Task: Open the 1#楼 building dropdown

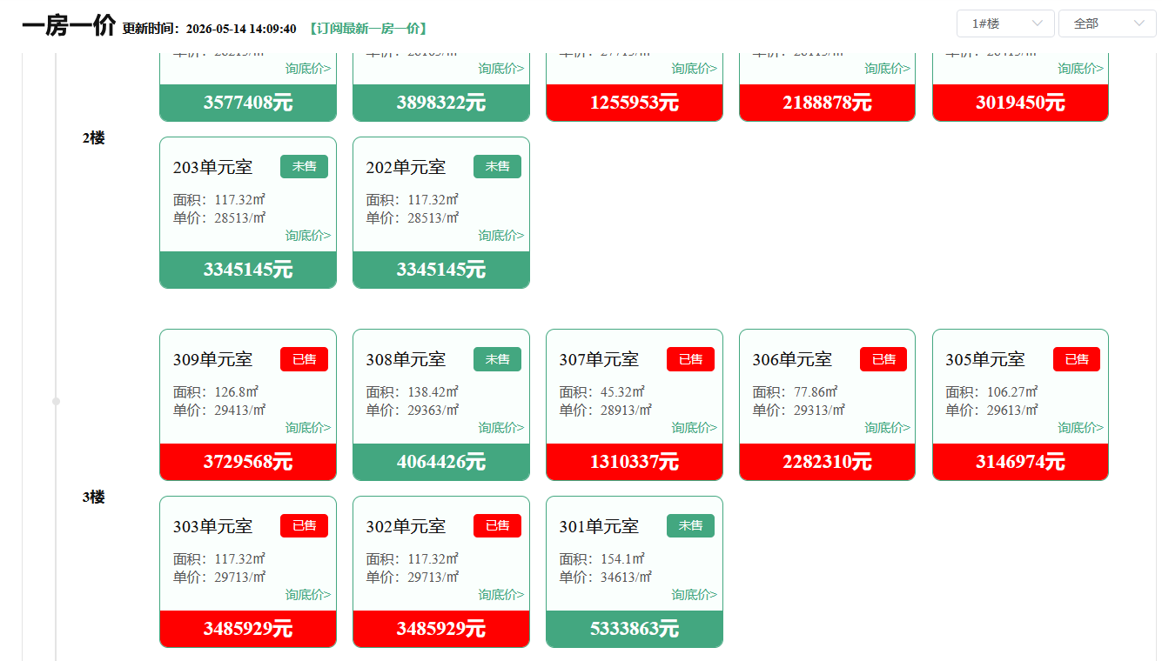Action: [x=1005, y=23]
